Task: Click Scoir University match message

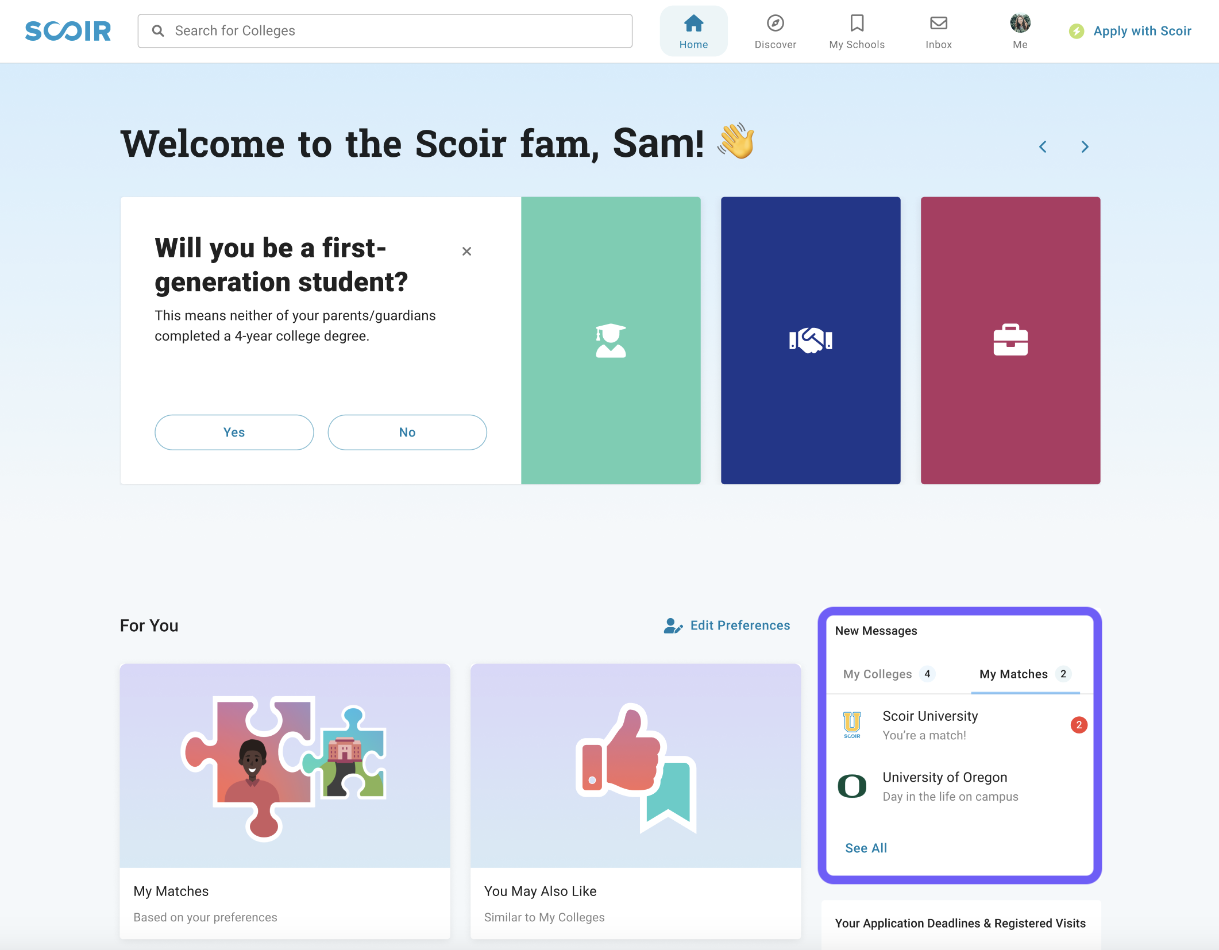Action: 957,724
